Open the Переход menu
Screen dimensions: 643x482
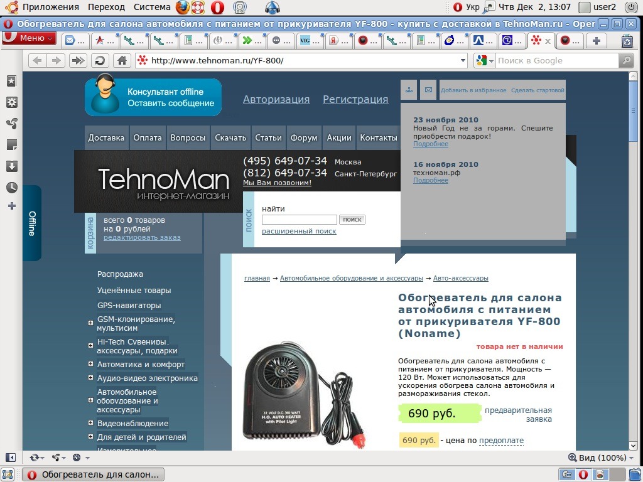pos(106,7)
